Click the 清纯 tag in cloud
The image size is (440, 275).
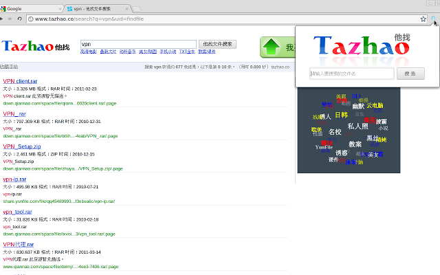click(x=382, y=140)
